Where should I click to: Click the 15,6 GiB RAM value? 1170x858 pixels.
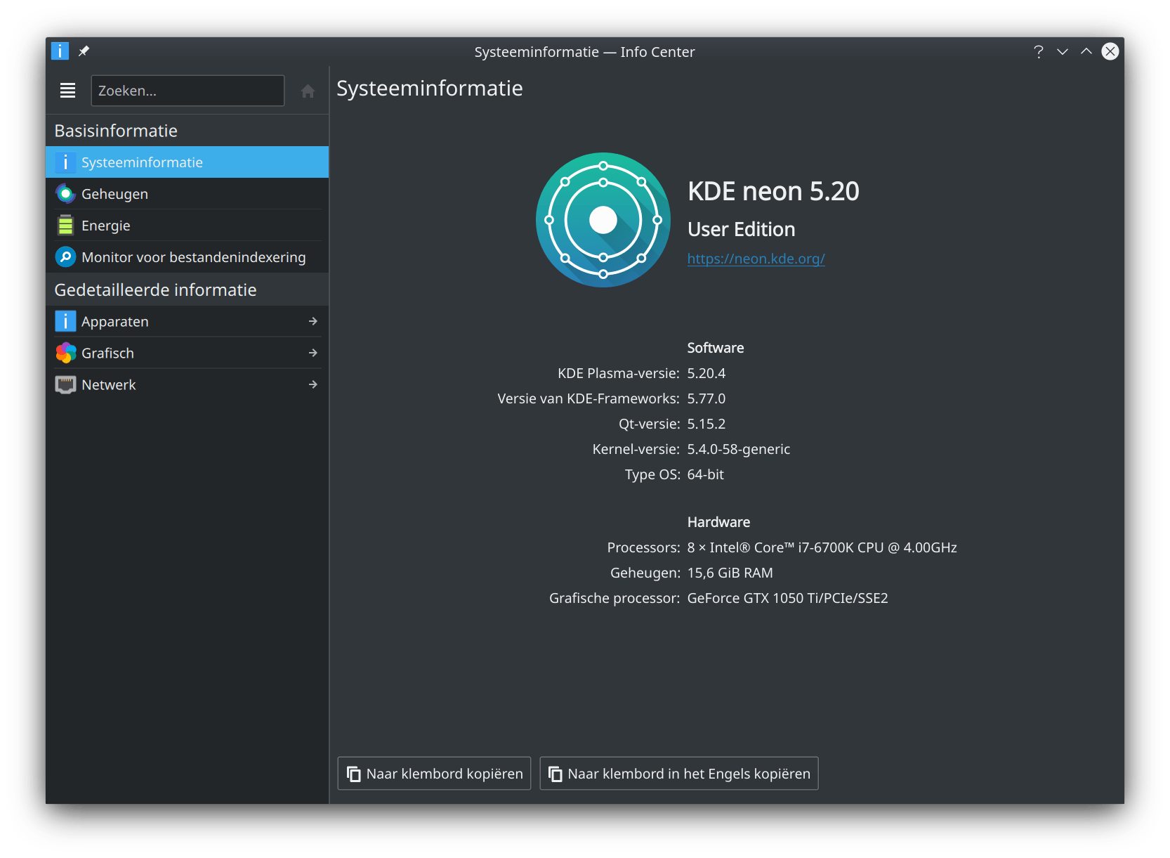point(730,573)
